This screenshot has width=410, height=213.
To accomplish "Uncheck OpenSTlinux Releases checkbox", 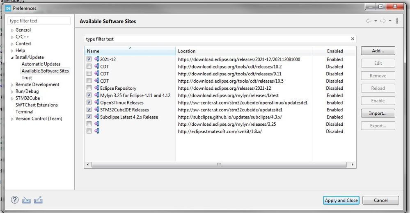I will pyautogui.click(x=89, y=102).
